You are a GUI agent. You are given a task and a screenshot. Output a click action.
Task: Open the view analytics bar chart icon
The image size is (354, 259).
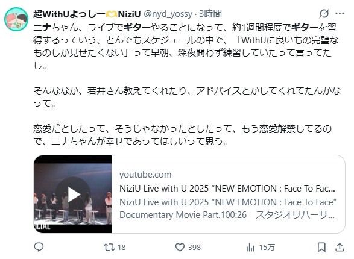click(250, 248)
